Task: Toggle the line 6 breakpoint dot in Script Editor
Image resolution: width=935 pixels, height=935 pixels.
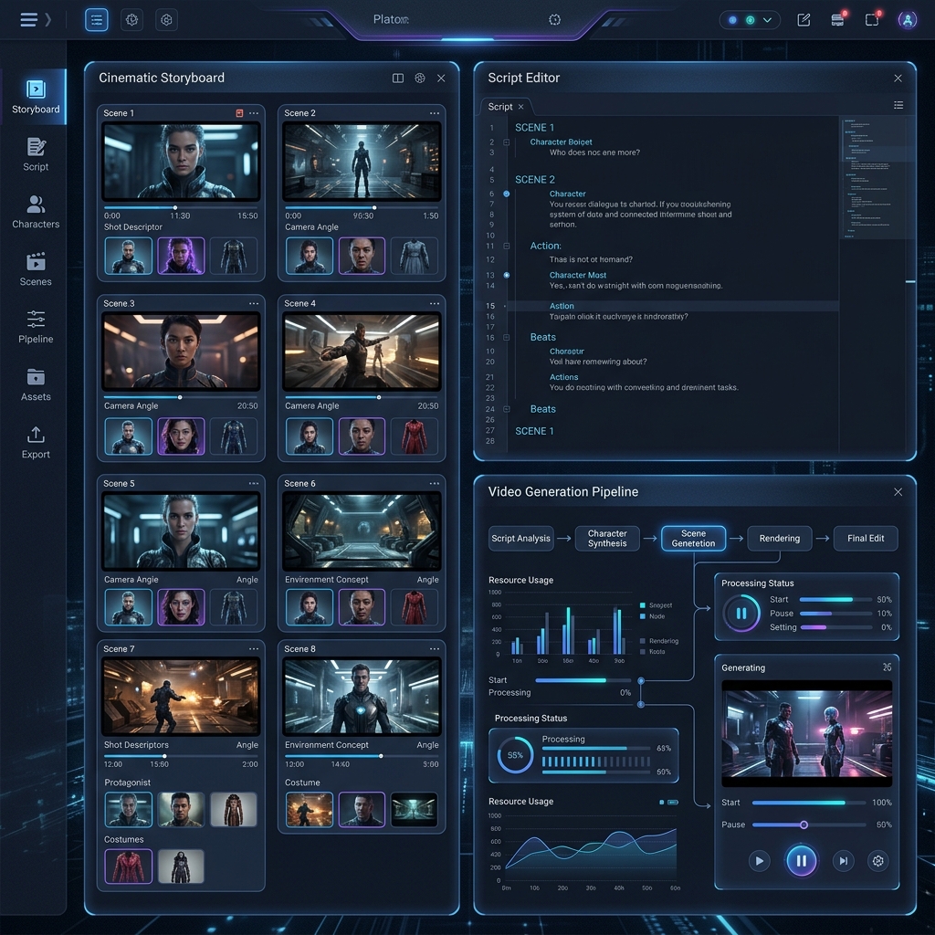Action: coord(507,194)
